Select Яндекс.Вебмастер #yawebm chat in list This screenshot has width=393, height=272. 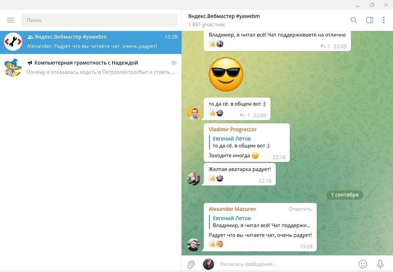pos(91,42)
